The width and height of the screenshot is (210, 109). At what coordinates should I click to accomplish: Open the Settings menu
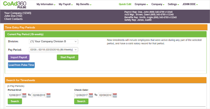(173, 4)
